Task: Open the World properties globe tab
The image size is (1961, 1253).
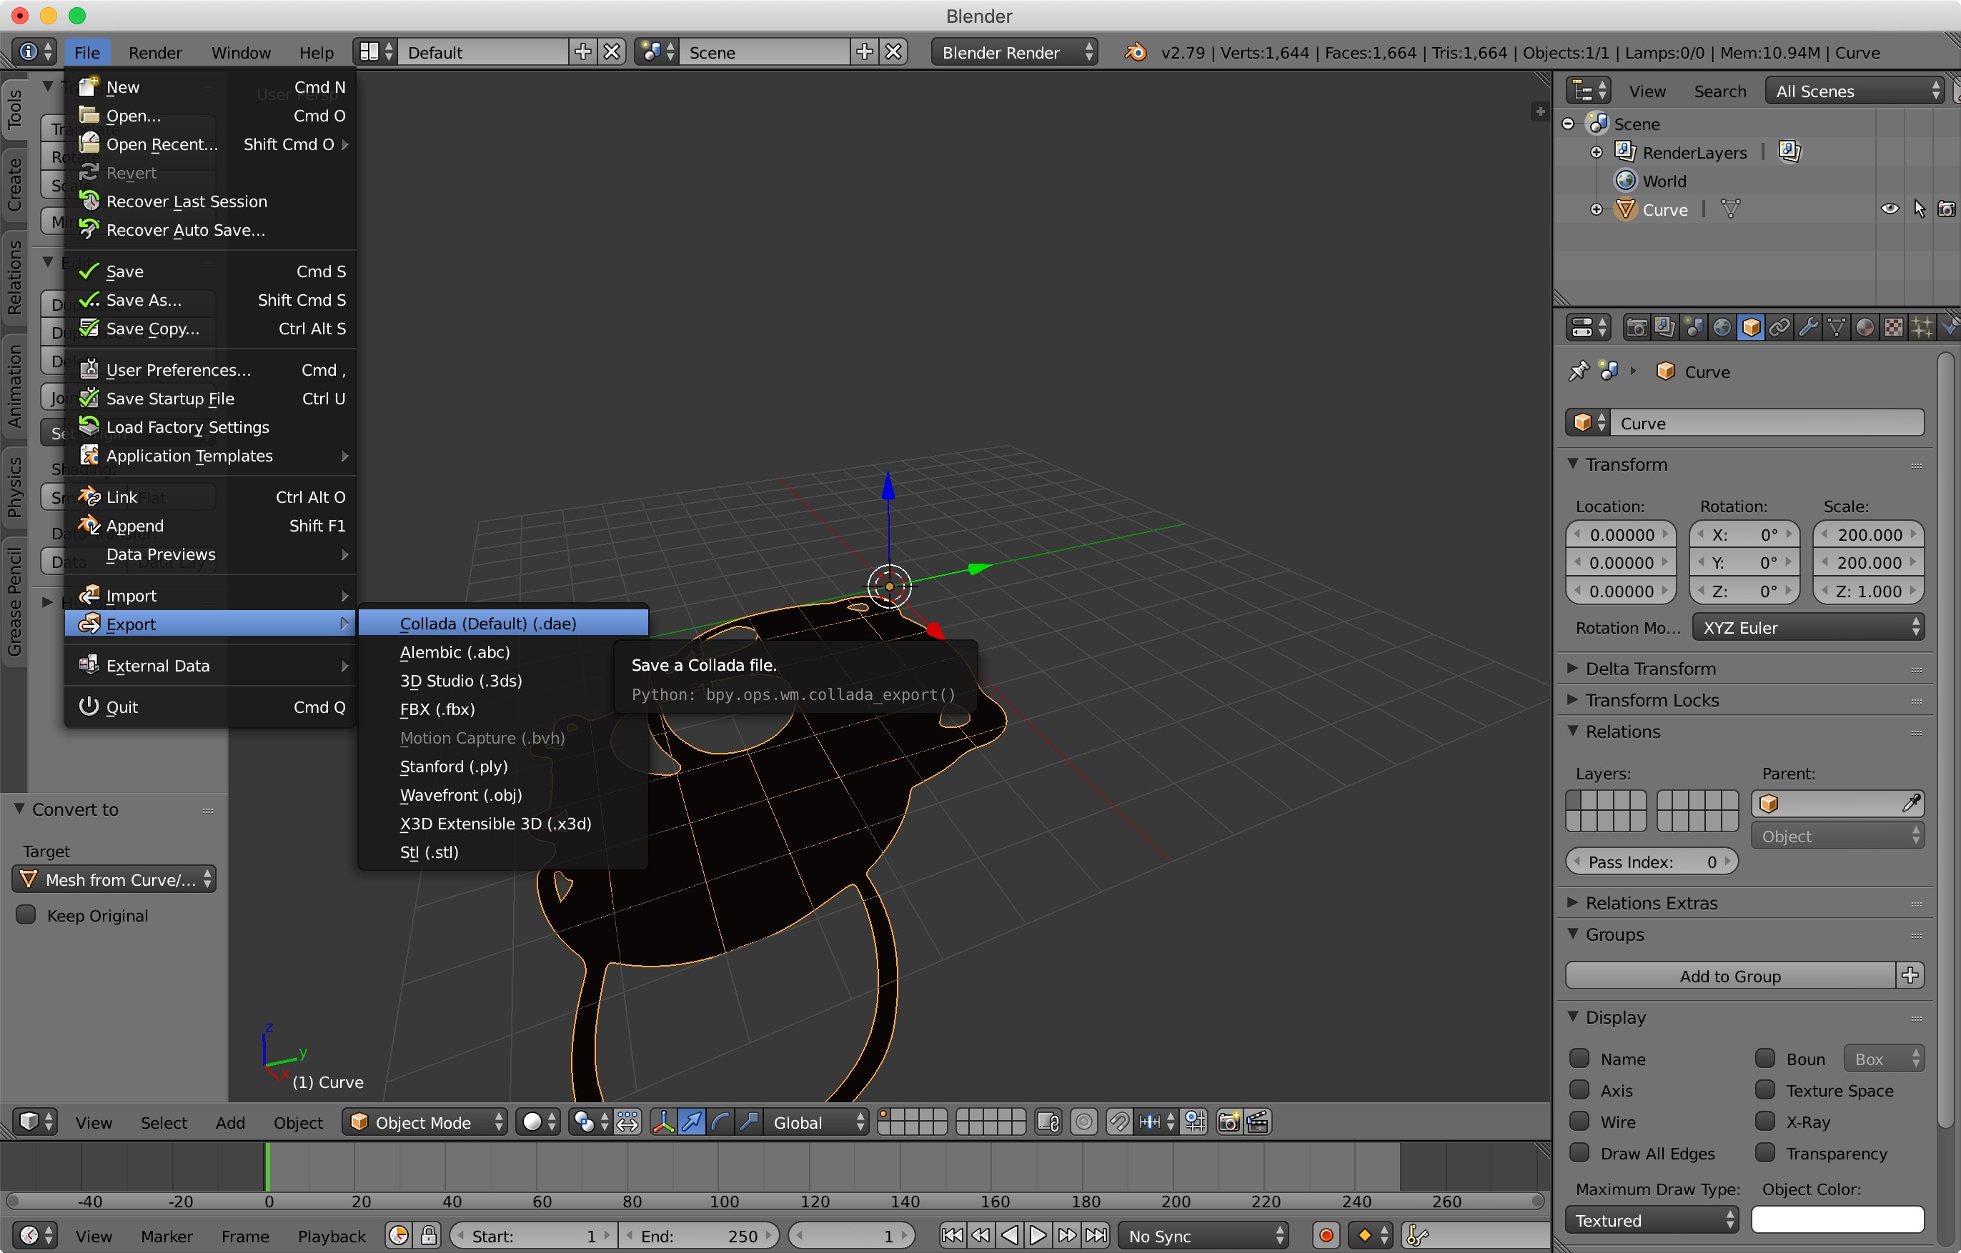Action: coord(1722,327)
